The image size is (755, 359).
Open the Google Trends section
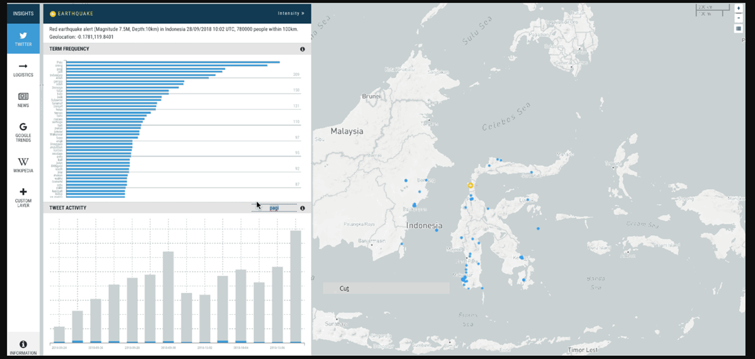23,132
